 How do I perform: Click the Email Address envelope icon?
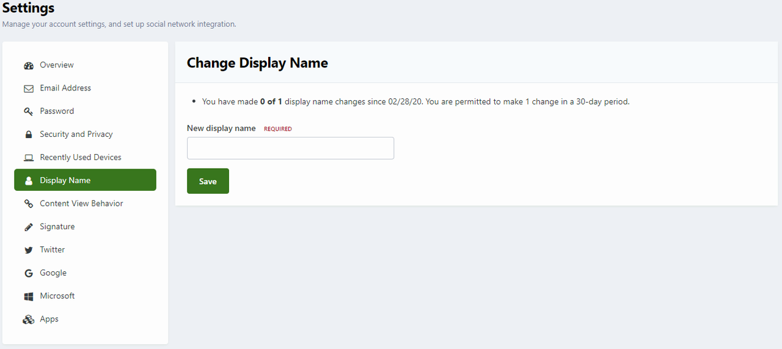pyautogui.click(x=28, y=89)
